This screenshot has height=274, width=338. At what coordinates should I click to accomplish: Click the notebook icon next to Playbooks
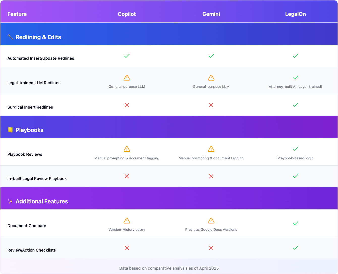(x=10, y=130)
